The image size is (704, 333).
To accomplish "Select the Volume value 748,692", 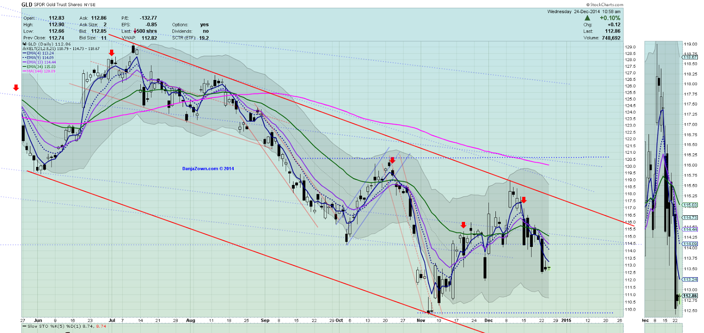I will 610,38.
